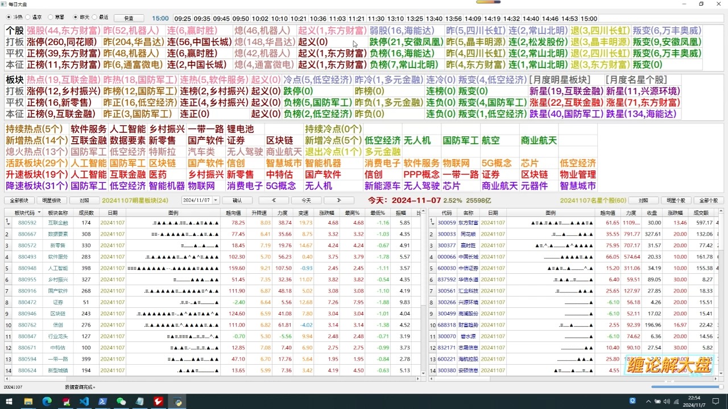This screenshot has width=728, height=409.
Task: Click the 强股(44,东方财富) cell
Action: click(x=64, y=31)
